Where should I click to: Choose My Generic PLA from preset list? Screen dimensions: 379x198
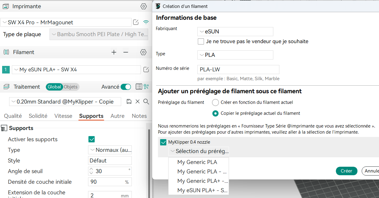(x=197, y=162)
